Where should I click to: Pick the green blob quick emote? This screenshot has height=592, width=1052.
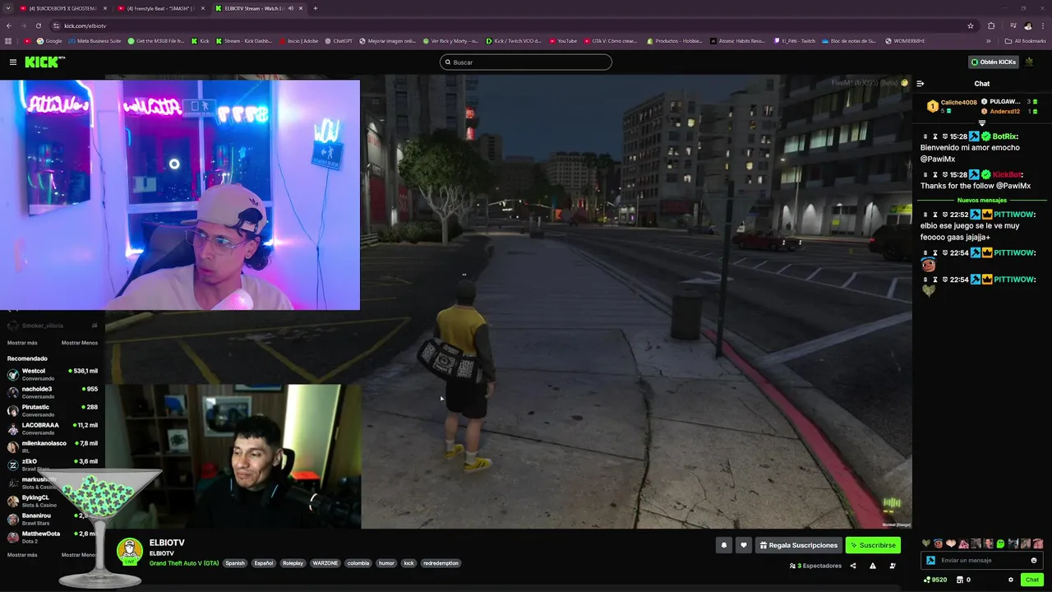[1000, 543]
